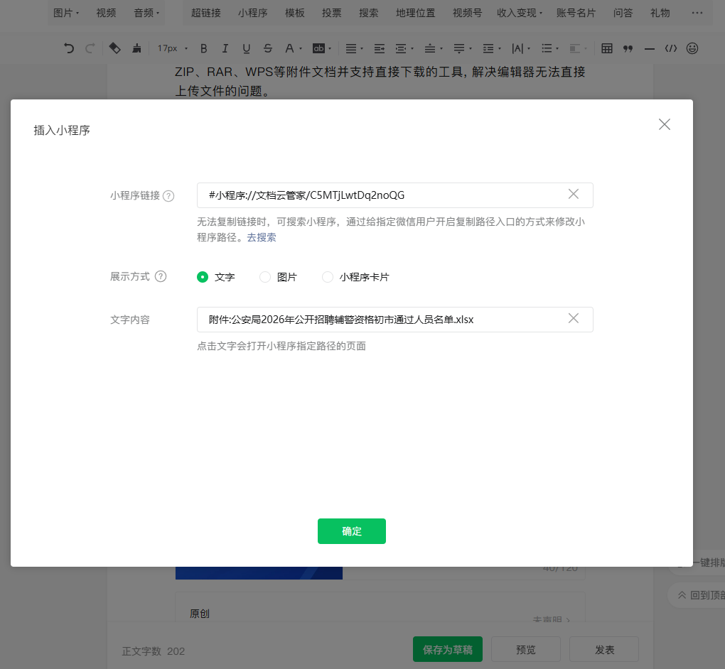Click the help icon beside 展示方式
The height and width of the screenshot is (669, 725).
pos(161,277)
